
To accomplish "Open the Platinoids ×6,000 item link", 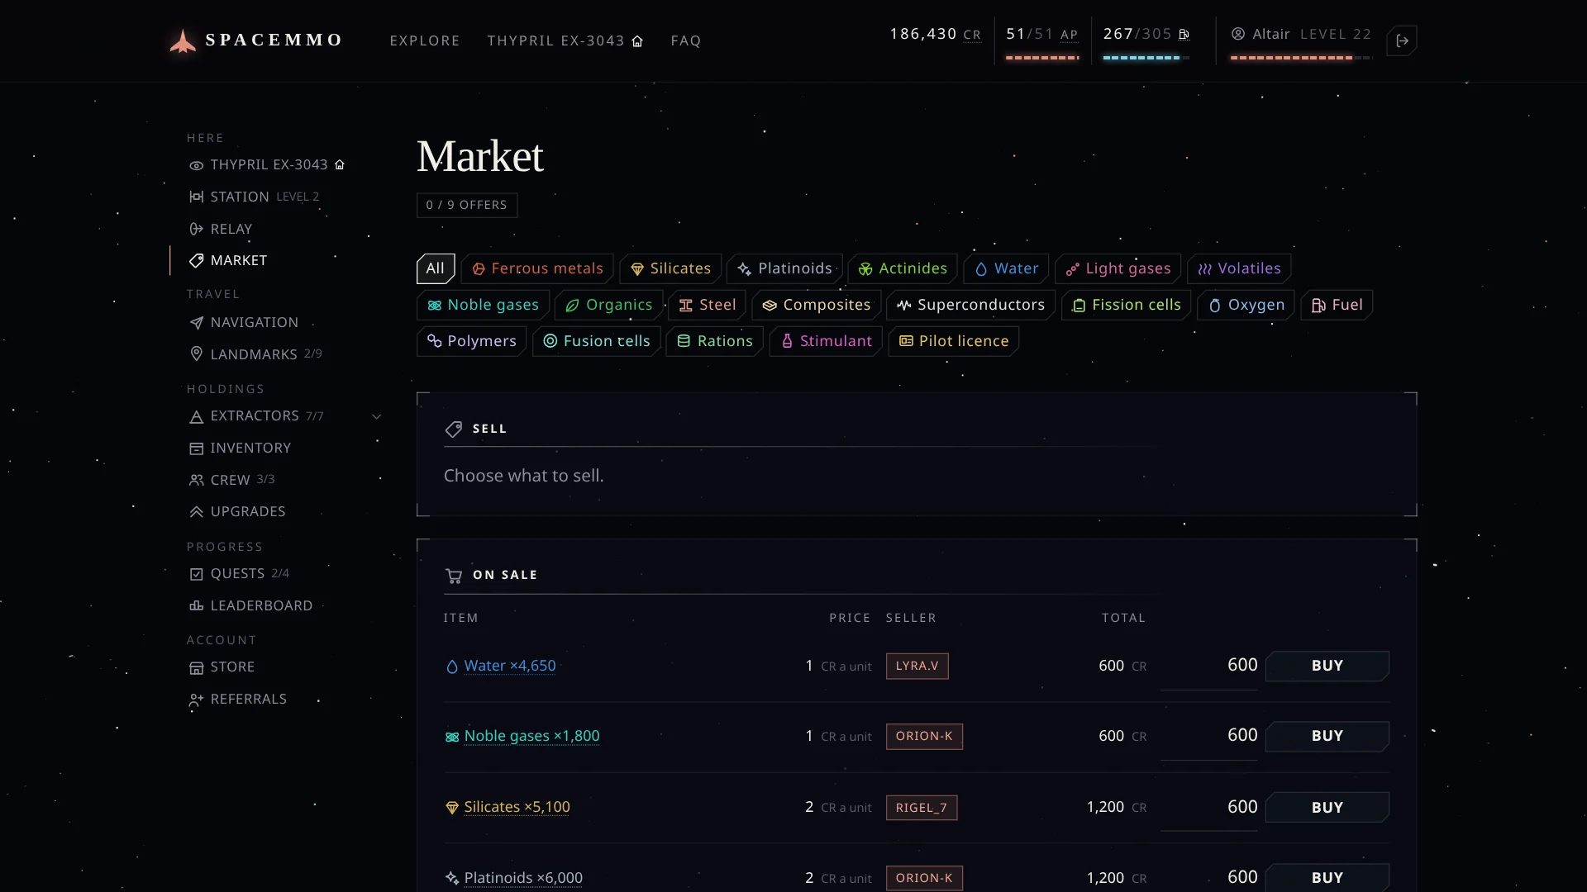I will (523, 878).
